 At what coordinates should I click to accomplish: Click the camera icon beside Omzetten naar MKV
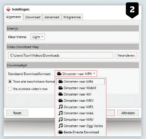(61, 101)
